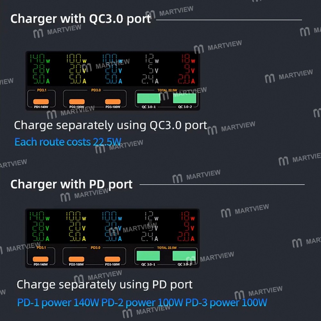Click the white 12W reading on the PD charger display

click(151, 216)
